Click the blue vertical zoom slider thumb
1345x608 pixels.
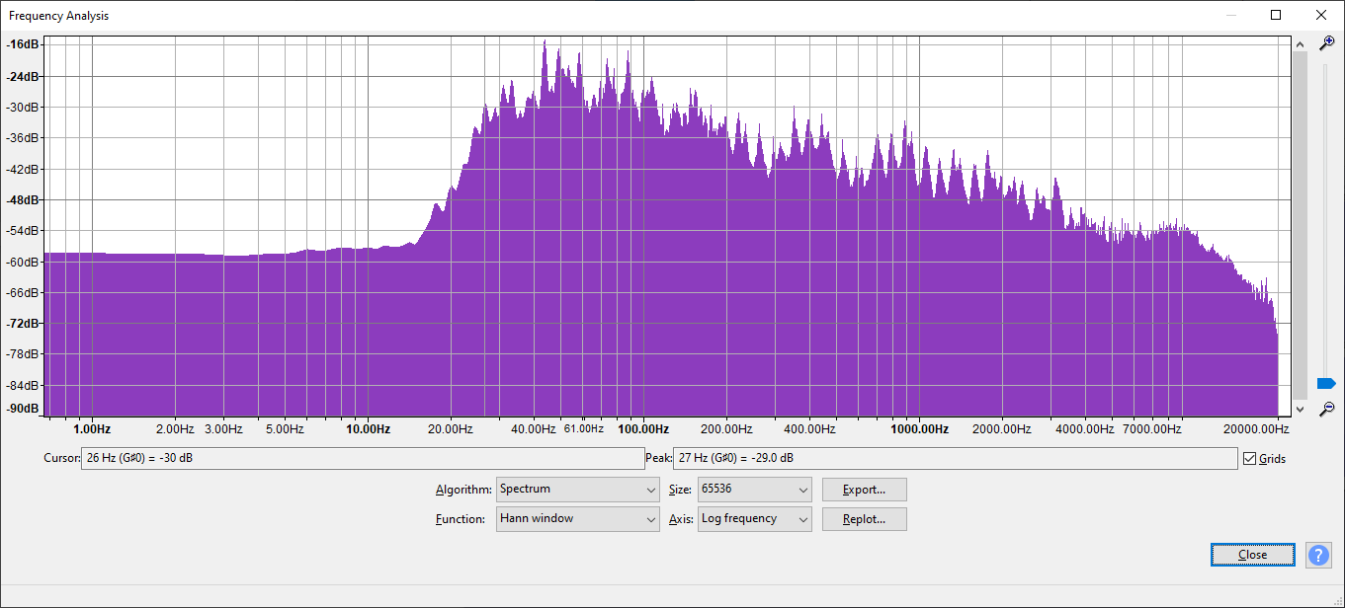(1326, 383)
